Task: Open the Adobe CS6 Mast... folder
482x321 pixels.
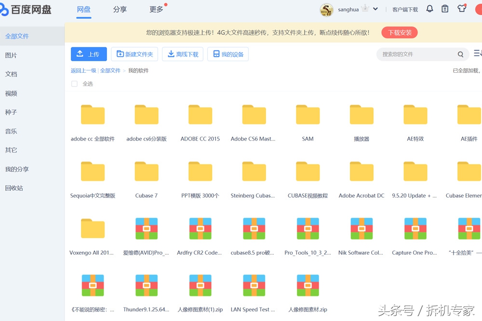Action: coord(254,115)
